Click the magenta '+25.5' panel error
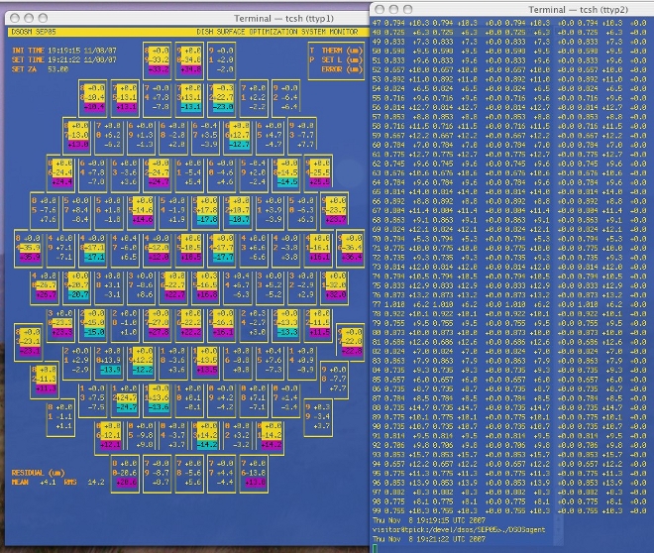This screenshot has width=654, height=553. tap(319, 182)
